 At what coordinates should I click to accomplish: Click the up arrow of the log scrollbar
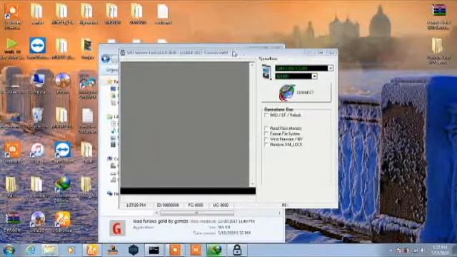point(252,65)
